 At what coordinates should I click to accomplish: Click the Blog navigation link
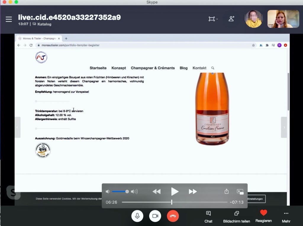183,68
